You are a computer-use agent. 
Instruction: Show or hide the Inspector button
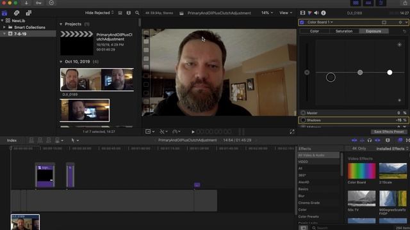click(381, 3)
